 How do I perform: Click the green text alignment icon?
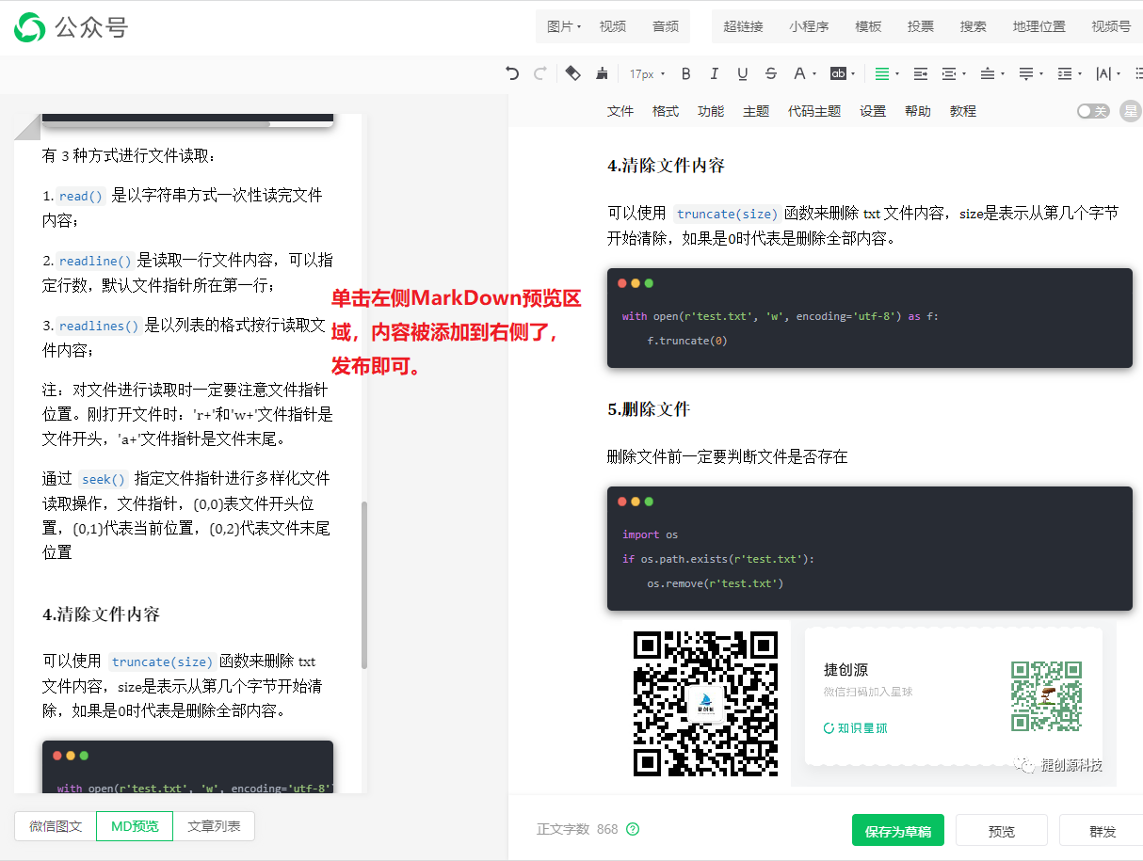pyautogui.click(x=881, y=73)
